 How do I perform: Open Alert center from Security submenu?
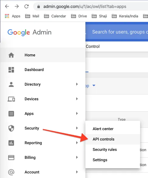[113, 129]
